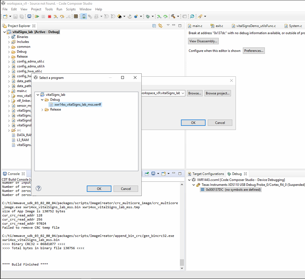
Task: Expand the Release folder in Select a program
Action: point(42,109)
